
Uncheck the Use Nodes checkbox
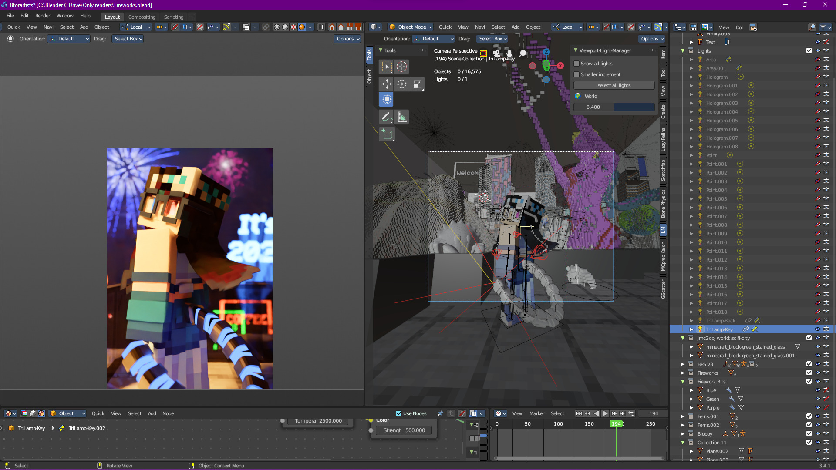[x=399, y=413]
